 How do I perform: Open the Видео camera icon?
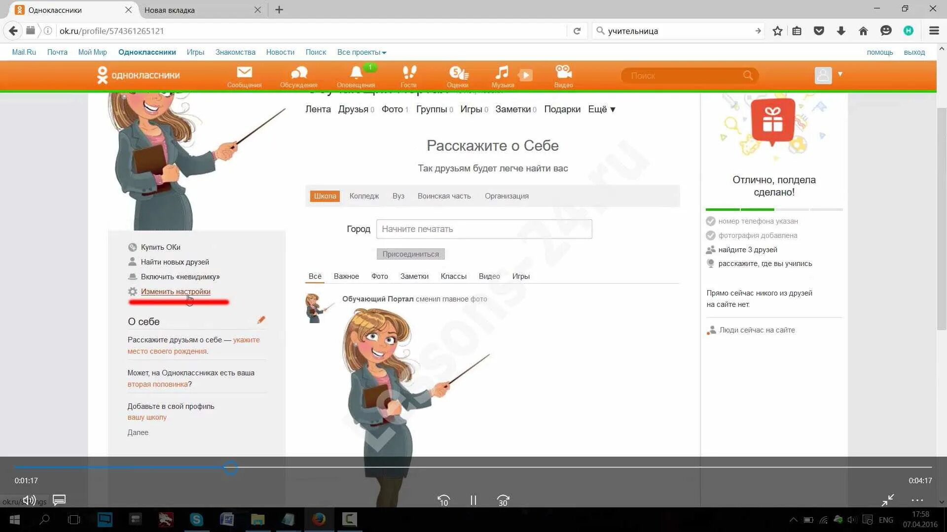pyautogui.click(x=563, y=72)
